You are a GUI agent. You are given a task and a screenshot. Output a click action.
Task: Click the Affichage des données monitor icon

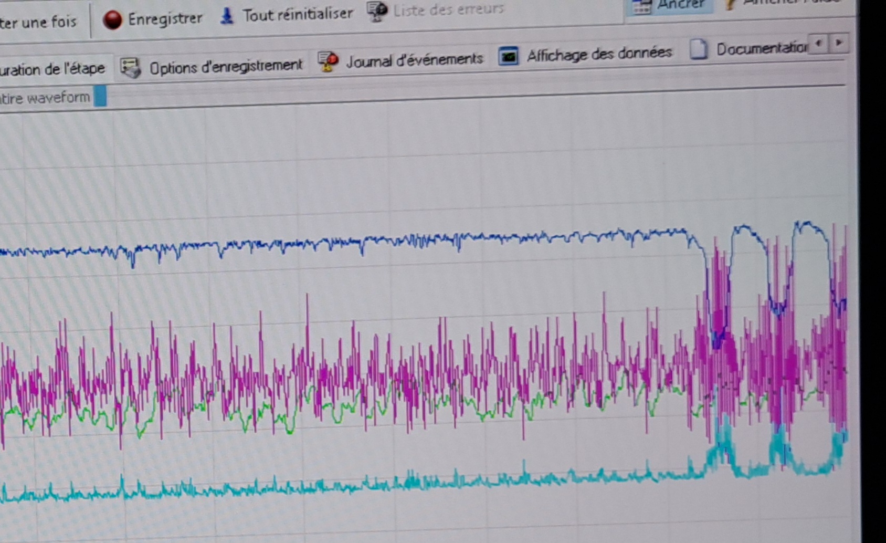pos(508,56)
